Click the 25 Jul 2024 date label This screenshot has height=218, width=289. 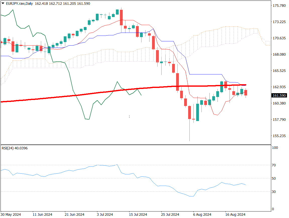pos(170,215)
